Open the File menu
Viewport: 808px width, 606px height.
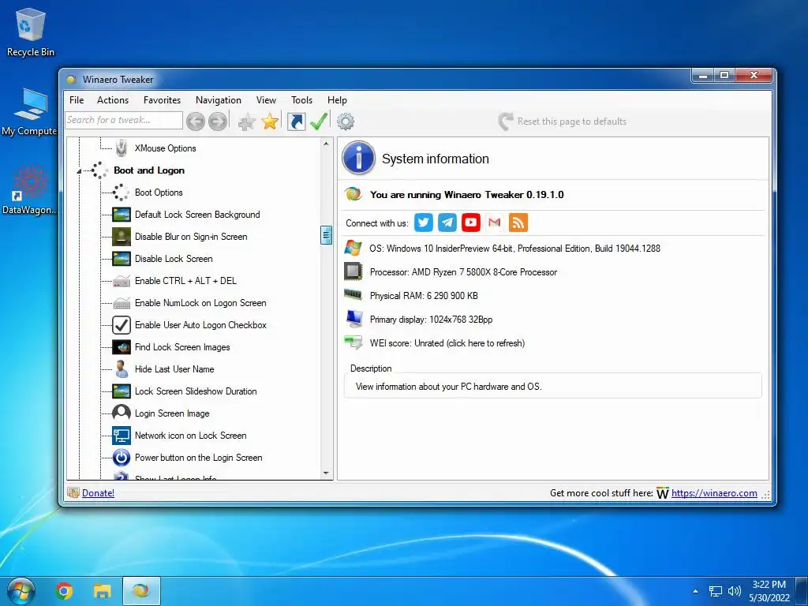77,100
